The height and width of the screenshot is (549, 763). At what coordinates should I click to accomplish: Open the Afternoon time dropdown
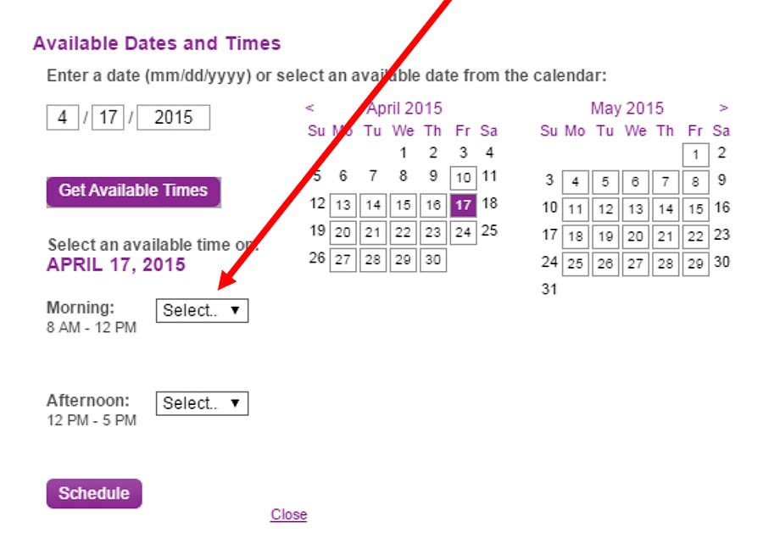pyautogui.click(x=202, y=403)
